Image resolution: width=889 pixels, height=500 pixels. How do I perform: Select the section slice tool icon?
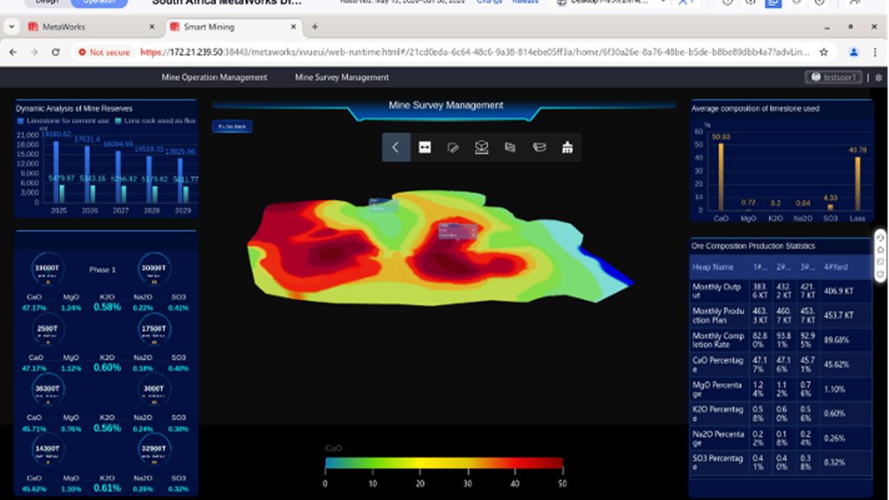point(511,148)
